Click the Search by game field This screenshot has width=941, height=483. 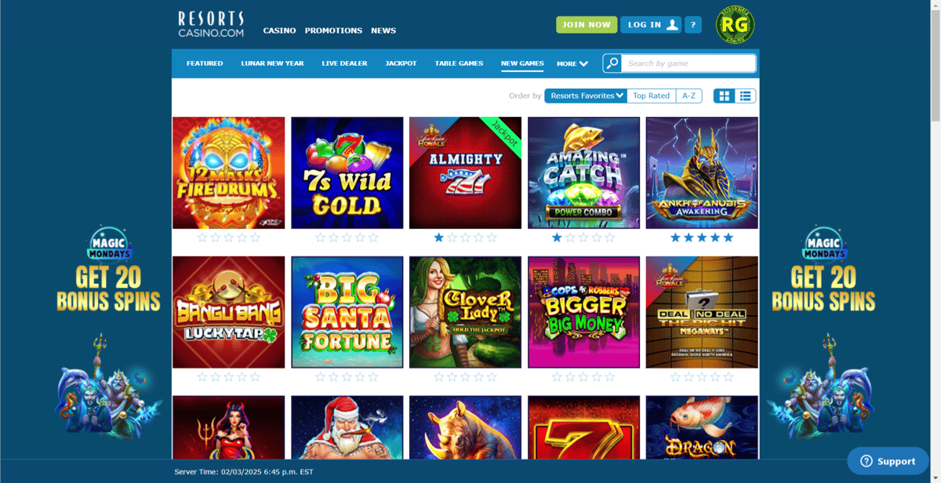tap(689, 64)
